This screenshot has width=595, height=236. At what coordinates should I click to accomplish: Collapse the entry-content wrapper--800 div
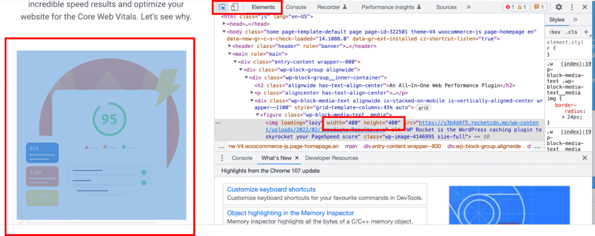click(235, 62)
